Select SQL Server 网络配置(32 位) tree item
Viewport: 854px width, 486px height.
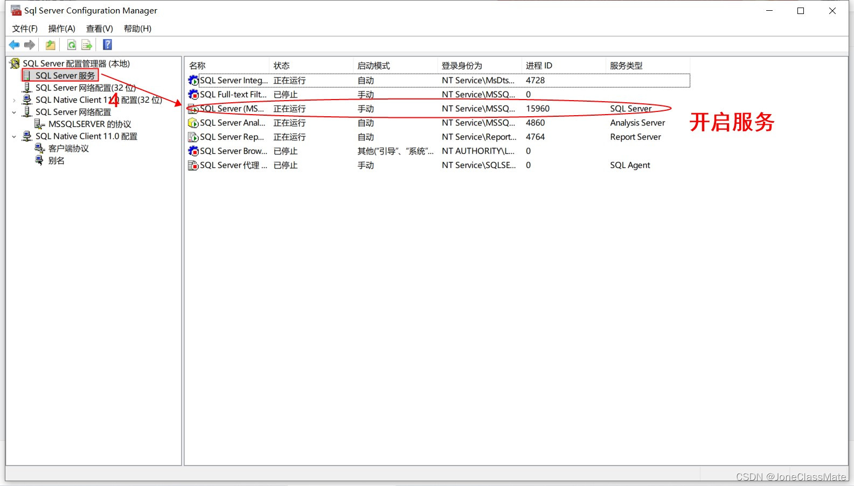(86, 88)
